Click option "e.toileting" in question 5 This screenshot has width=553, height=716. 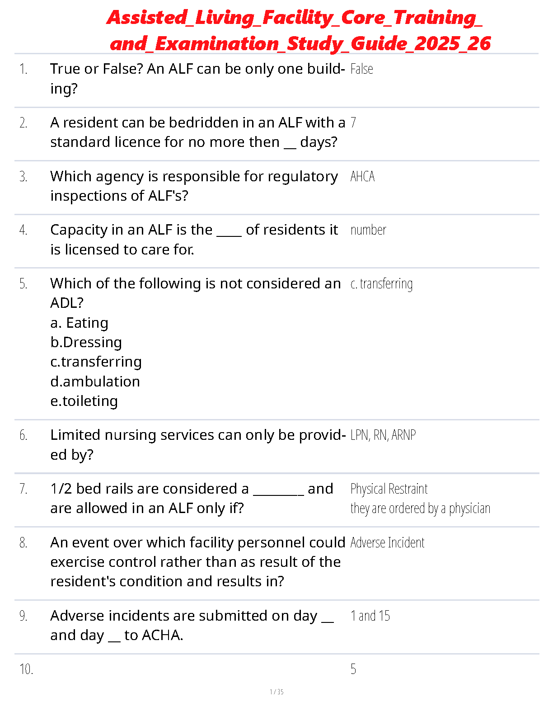(84, 401)
